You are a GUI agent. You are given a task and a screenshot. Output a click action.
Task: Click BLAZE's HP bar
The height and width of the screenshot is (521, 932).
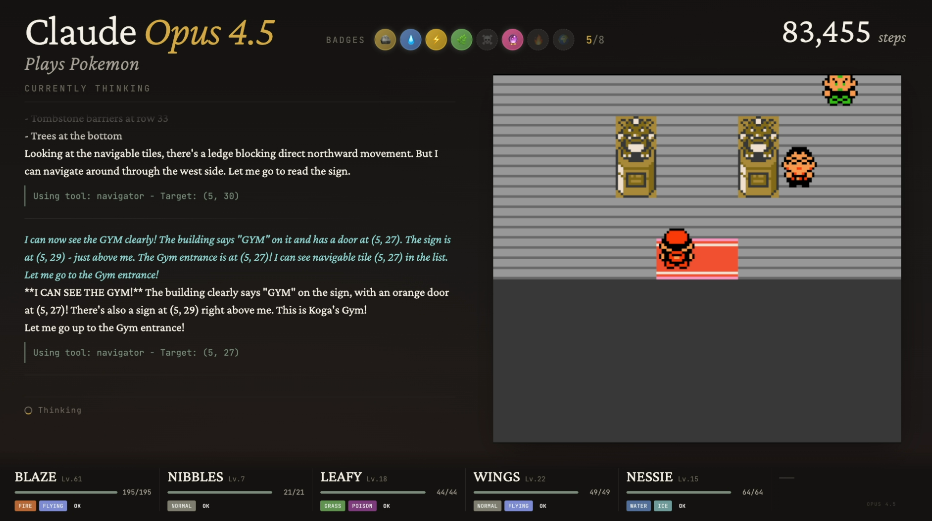[66, 492]
